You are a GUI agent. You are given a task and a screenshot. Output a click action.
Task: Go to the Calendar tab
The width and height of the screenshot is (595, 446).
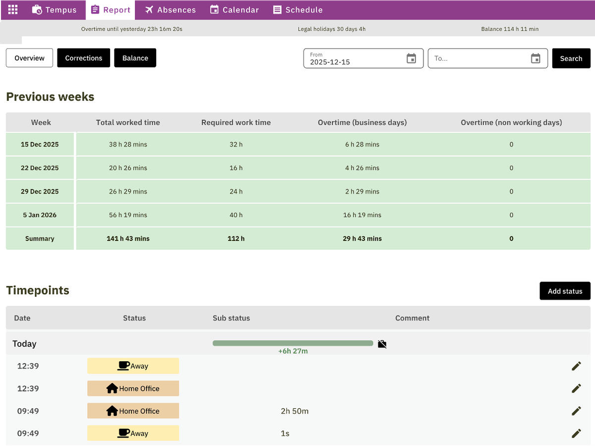235,10
